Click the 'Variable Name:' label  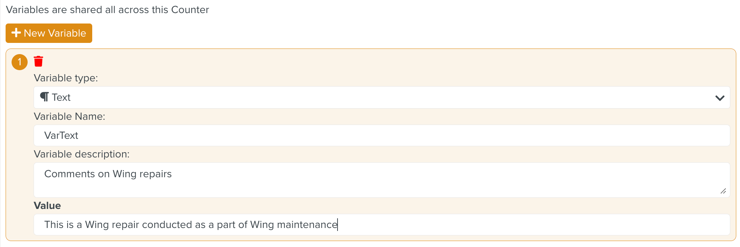[x=69, y=116]
